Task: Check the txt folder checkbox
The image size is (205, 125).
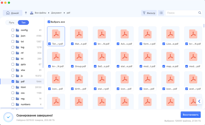Action: (13, 41)
